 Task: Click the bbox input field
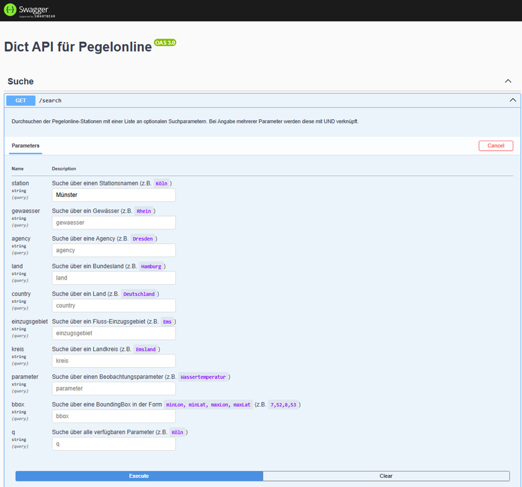click(x=114, y=416)
